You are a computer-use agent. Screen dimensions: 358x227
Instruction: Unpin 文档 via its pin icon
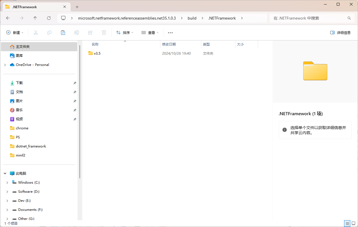pyautogui.click(x=75, y=92)
